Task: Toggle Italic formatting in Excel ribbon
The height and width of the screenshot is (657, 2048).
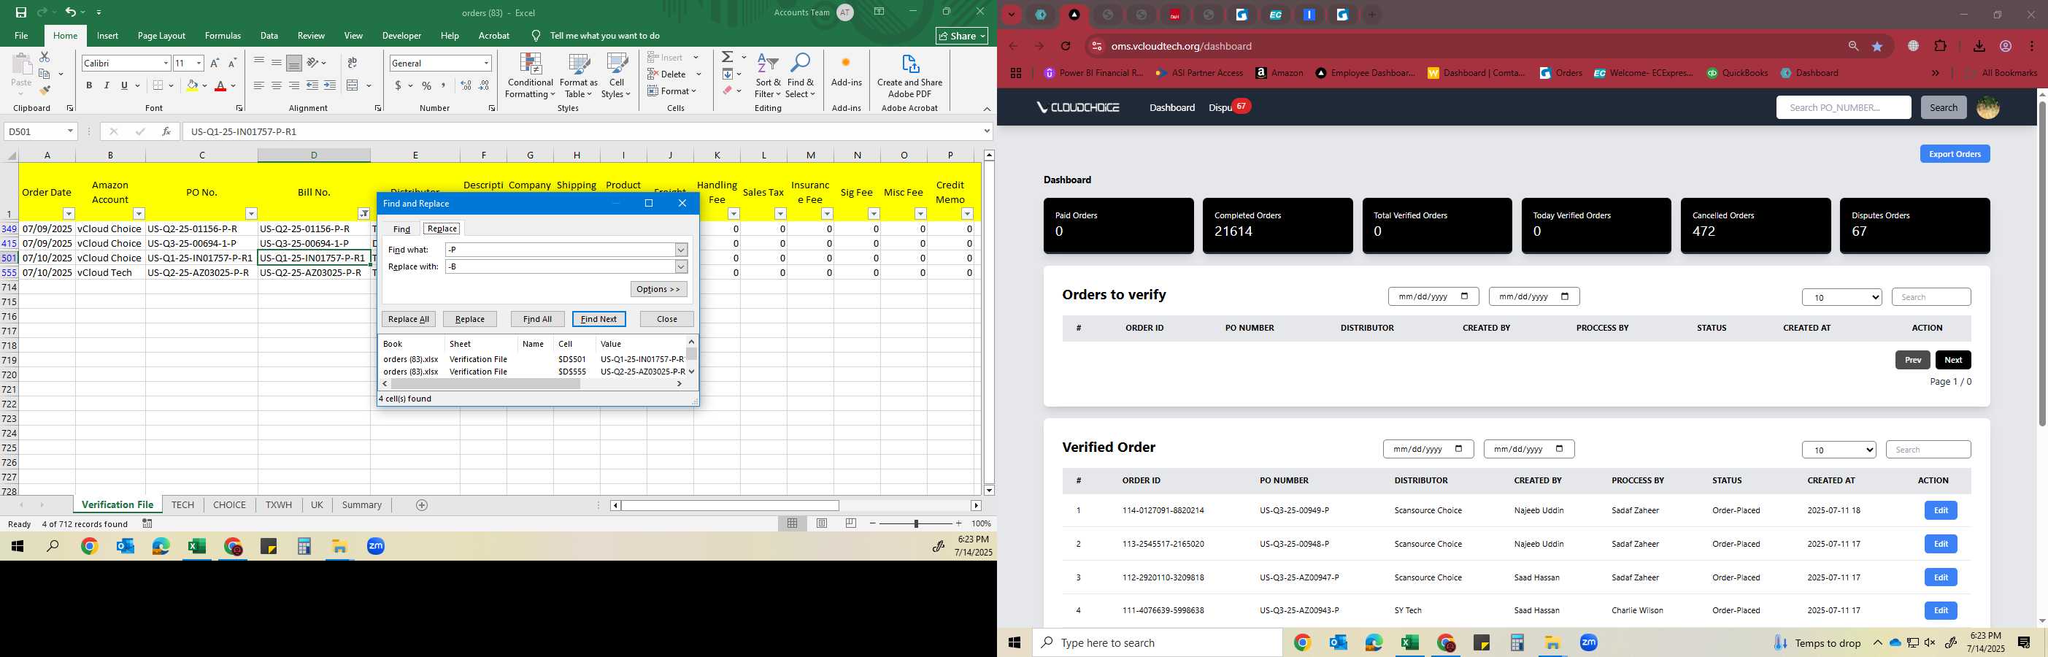Action: (x=107, y=86)
